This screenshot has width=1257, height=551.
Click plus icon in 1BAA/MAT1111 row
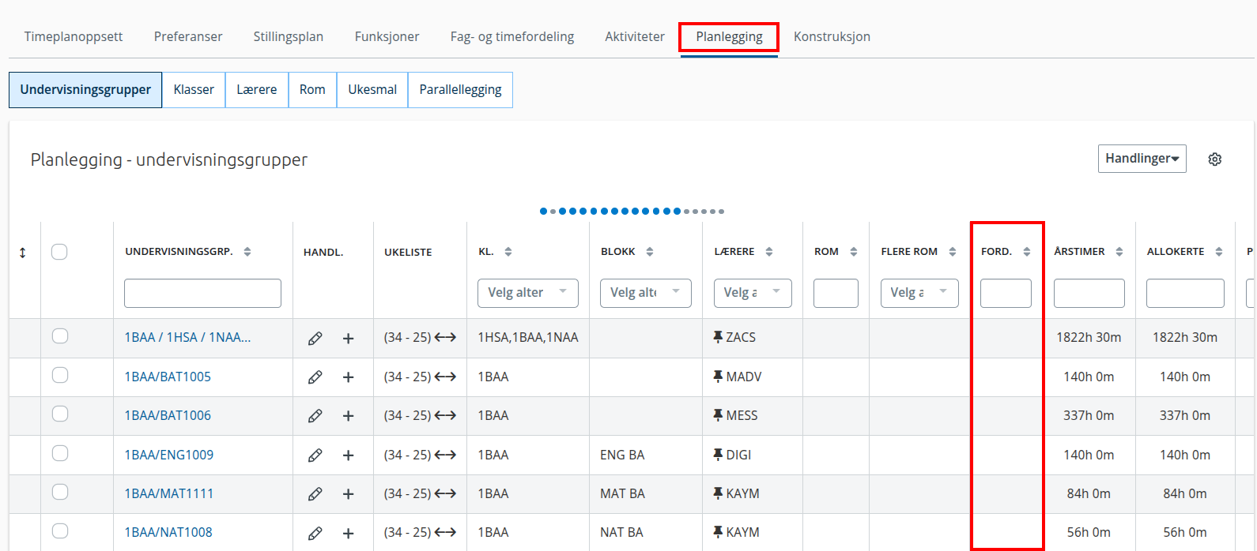click(348, 494)
